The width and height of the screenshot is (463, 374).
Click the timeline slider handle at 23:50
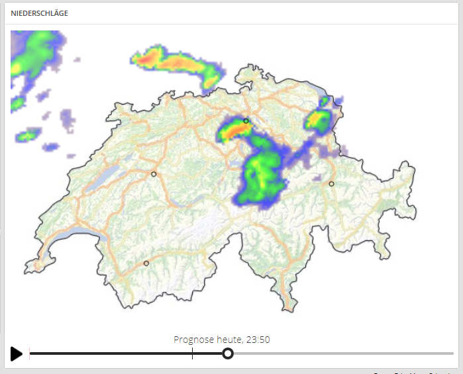(228, 353)
